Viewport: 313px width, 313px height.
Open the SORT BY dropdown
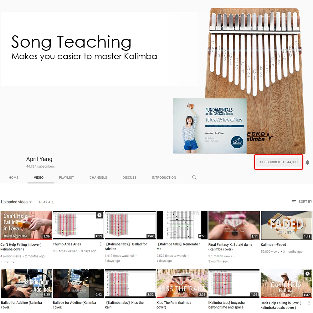pos(302,202)
